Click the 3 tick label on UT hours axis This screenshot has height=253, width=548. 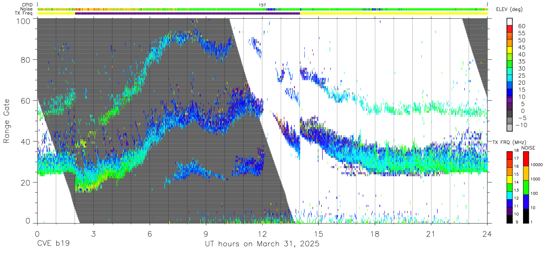coord(93,233)
